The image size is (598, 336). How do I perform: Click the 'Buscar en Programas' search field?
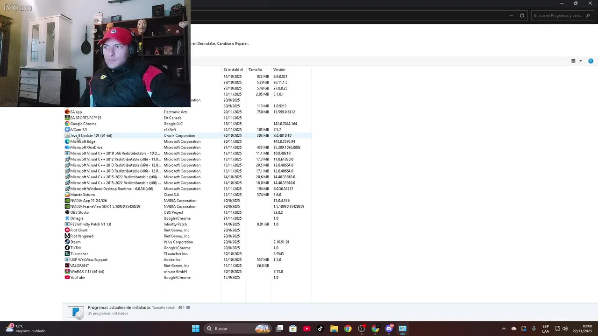pyautogui.click(x=562, y=15)
